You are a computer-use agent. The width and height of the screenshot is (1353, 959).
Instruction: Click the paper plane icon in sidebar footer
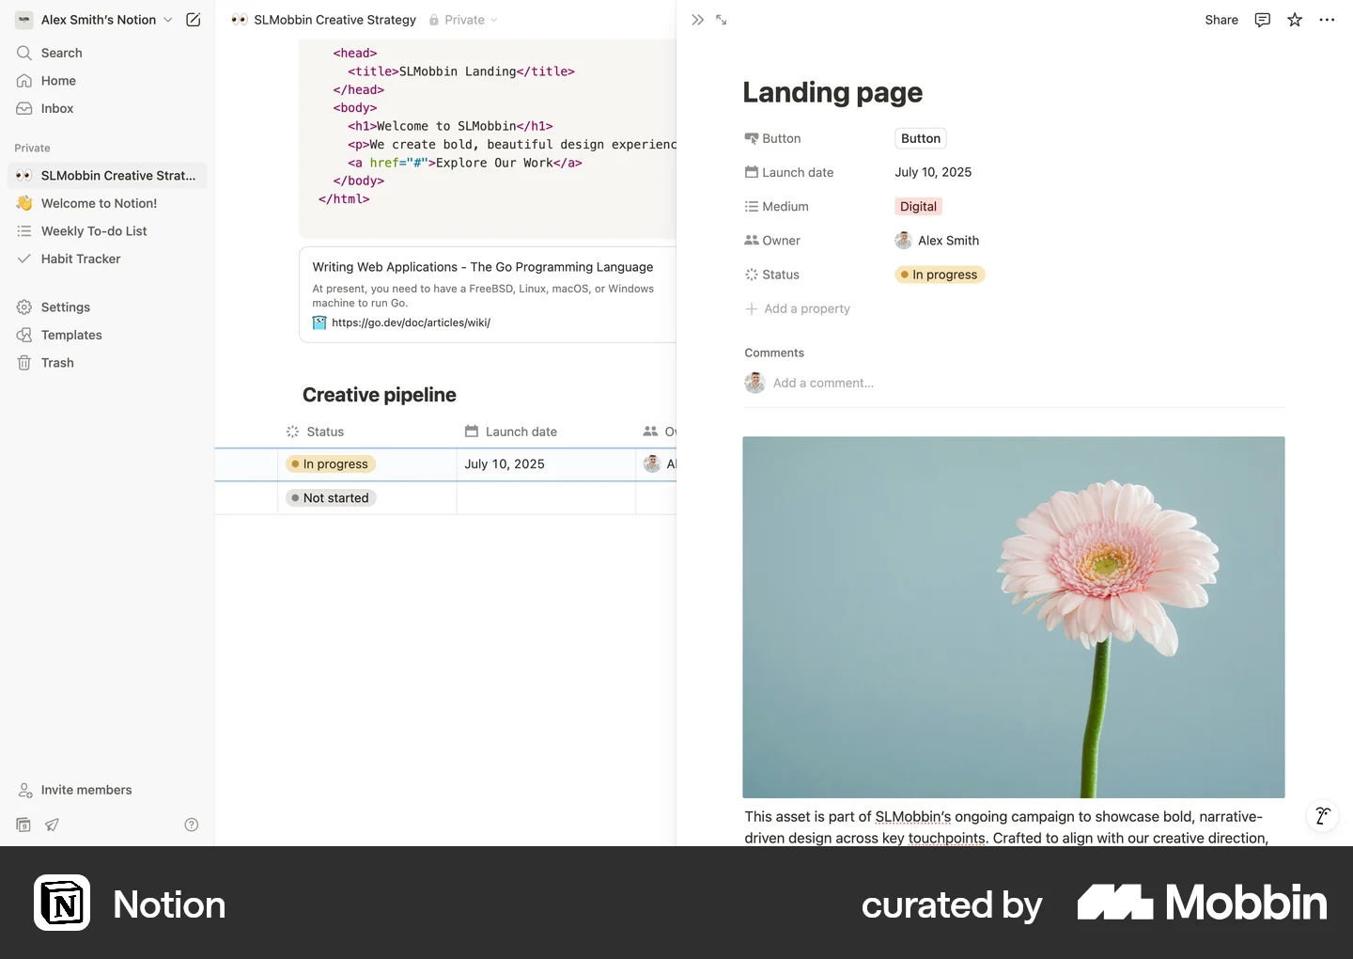(52, 825)
